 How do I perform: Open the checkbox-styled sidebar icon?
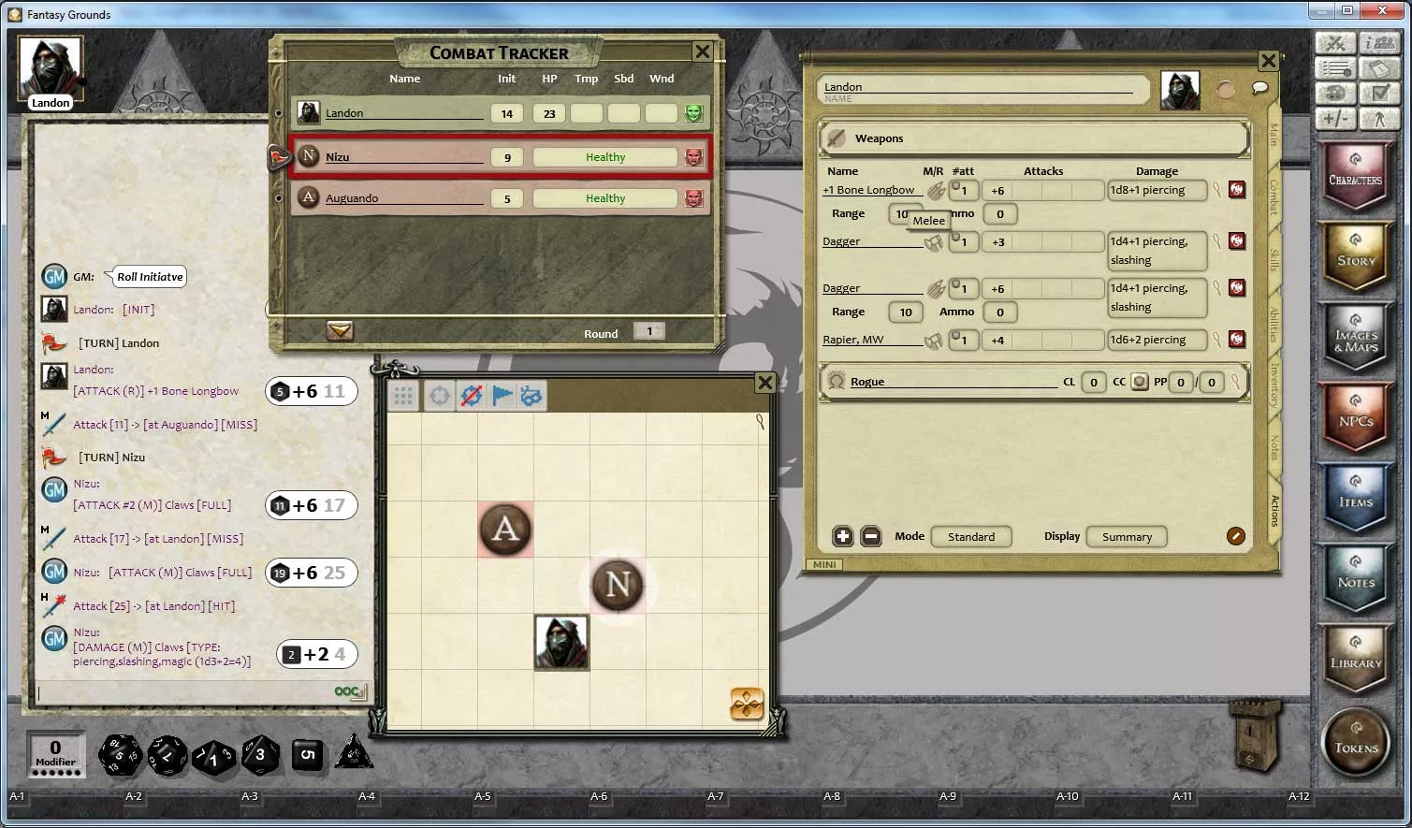coord(1379,94)
